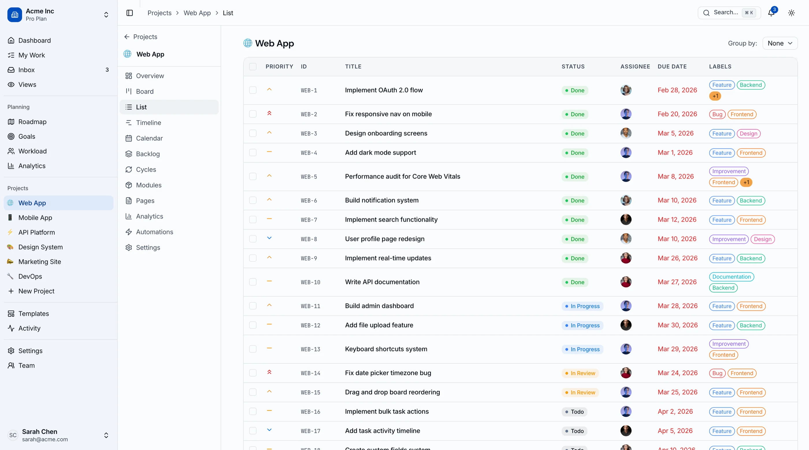Open the notifications bell
809x450 pixels.
(771, 13)
